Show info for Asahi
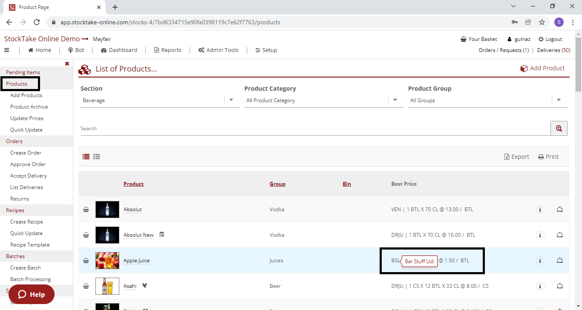The height and width of the screenshot is (310, 582). [540, 286]
